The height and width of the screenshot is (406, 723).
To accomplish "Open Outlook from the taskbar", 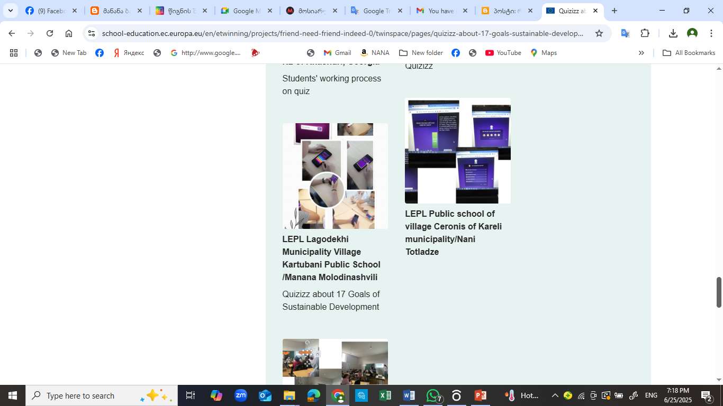I will 265,395.
